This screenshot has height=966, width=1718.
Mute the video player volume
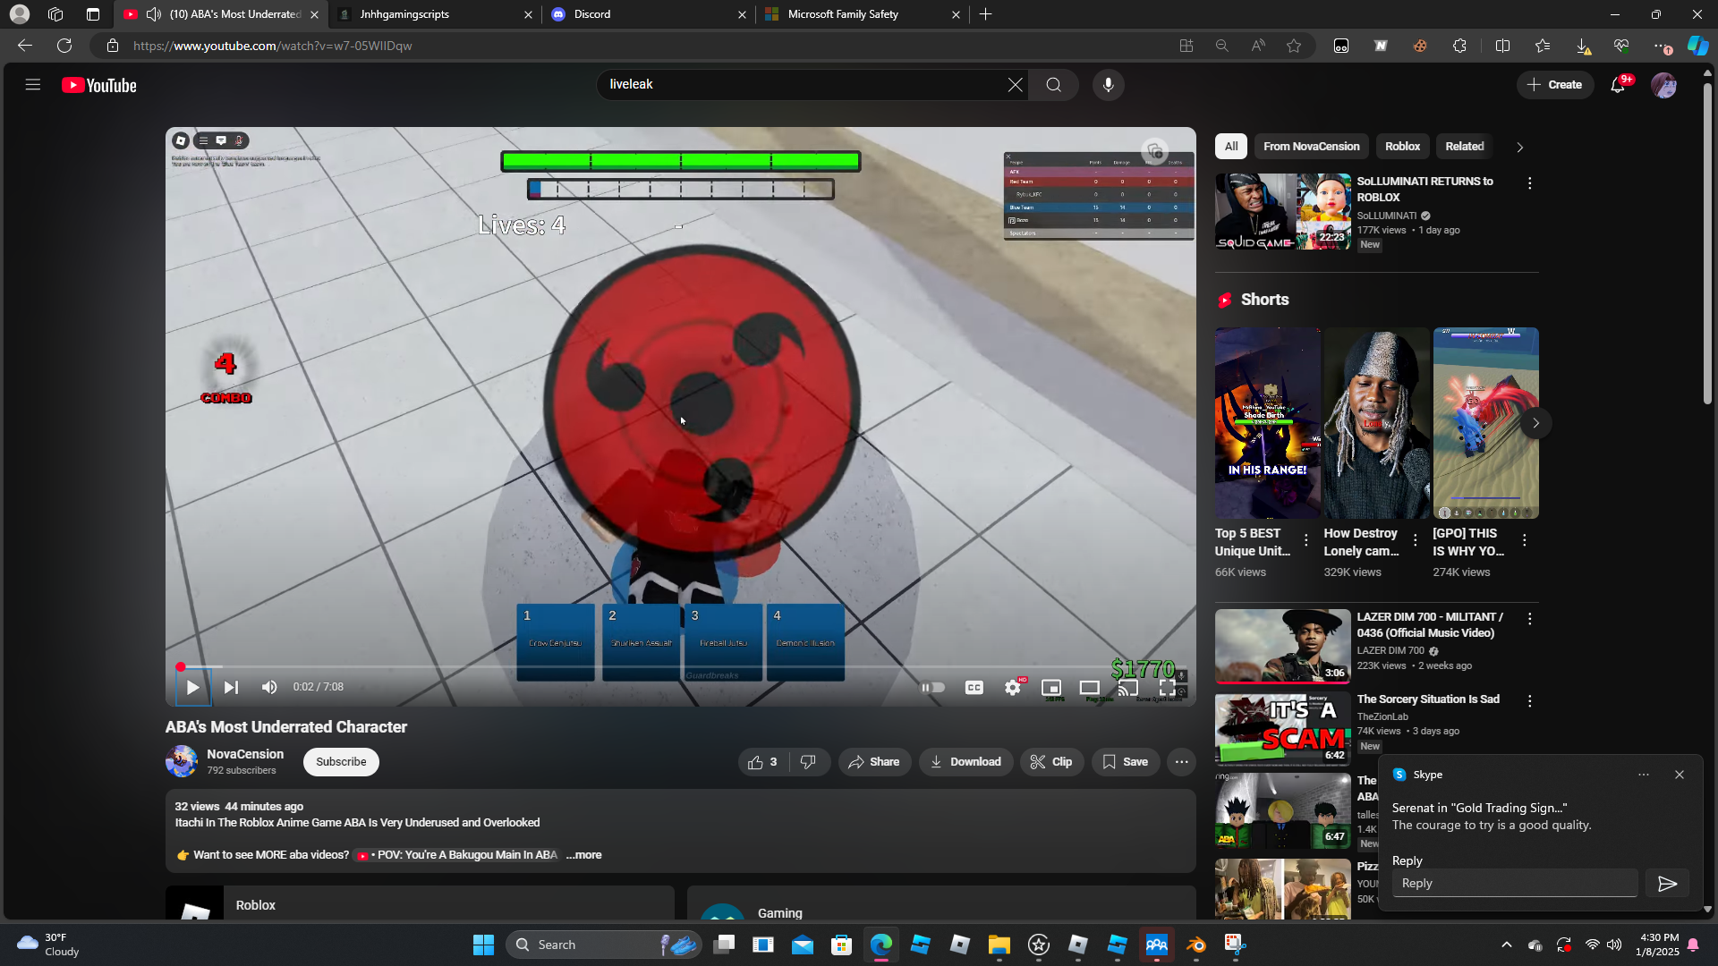[269, 687]
